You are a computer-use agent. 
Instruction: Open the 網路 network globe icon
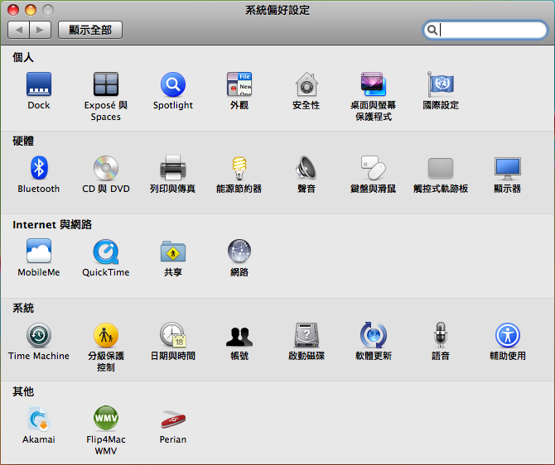click(239, 251)
